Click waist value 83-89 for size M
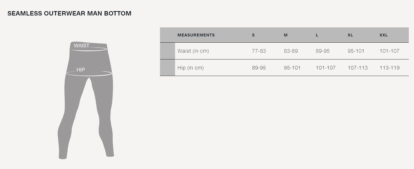Image resolution: width=414 pixels, height=169 pixels. click(291, 51)
